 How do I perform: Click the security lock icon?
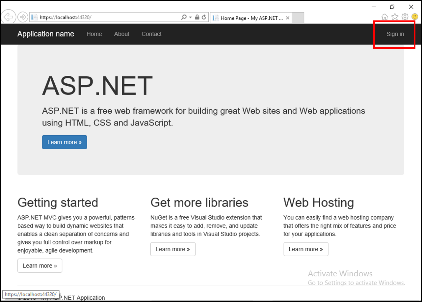pyautogui.click(x=197, y=17)
